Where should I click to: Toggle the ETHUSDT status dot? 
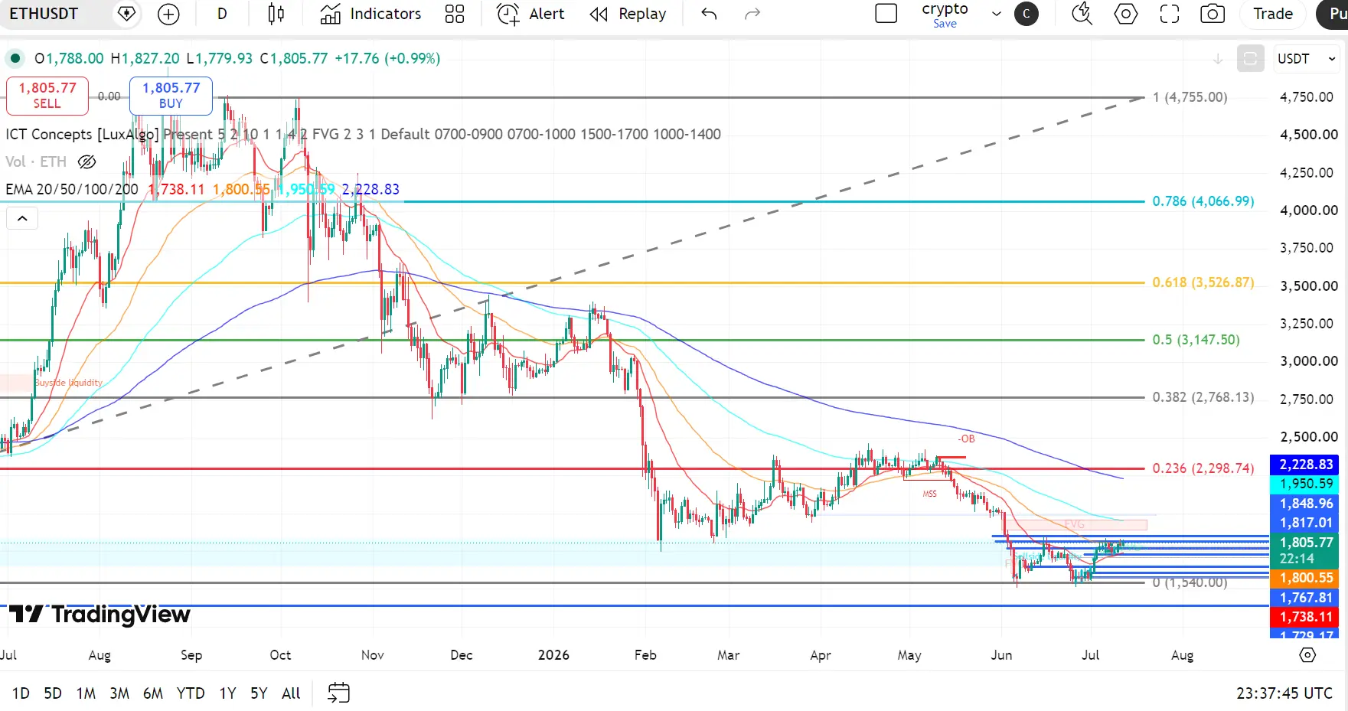coord(15,58)
